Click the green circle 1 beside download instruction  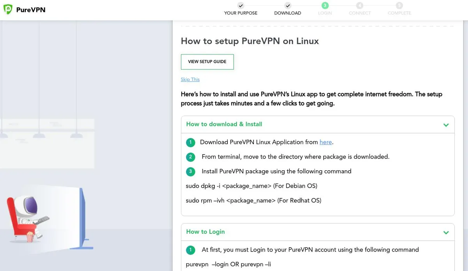(x=190, y=142)
